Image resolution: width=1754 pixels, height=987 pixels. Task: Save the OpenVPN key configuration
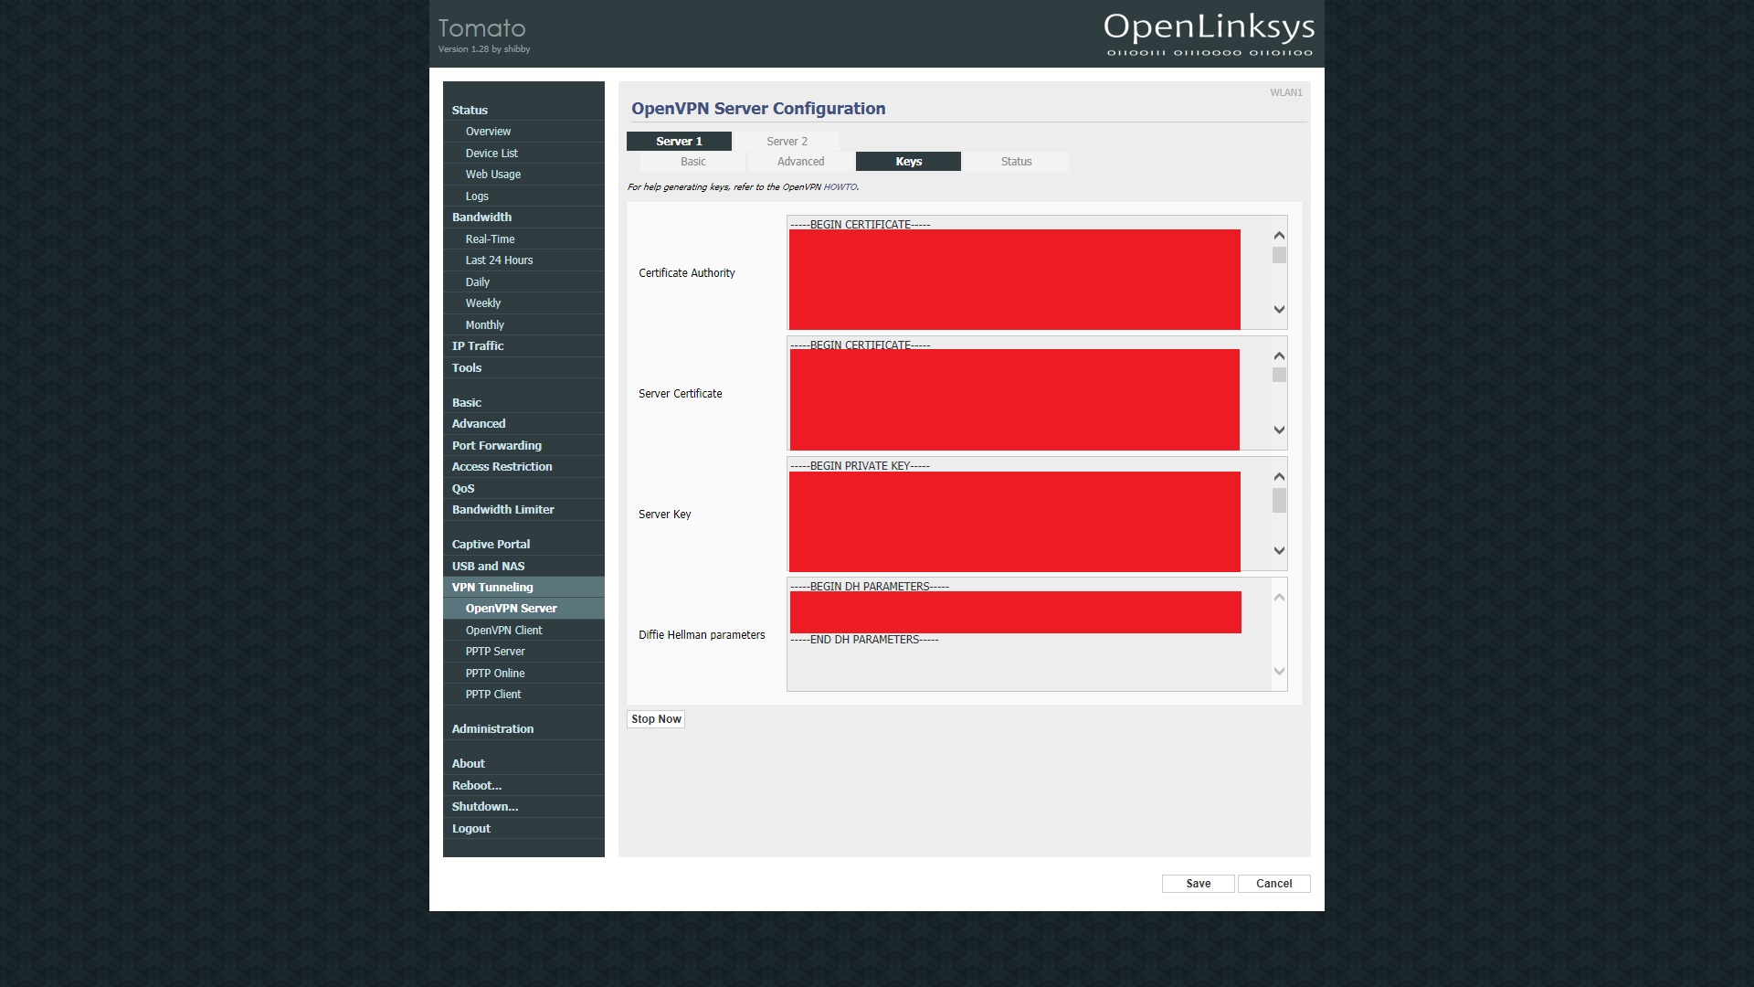point(1198,884)
